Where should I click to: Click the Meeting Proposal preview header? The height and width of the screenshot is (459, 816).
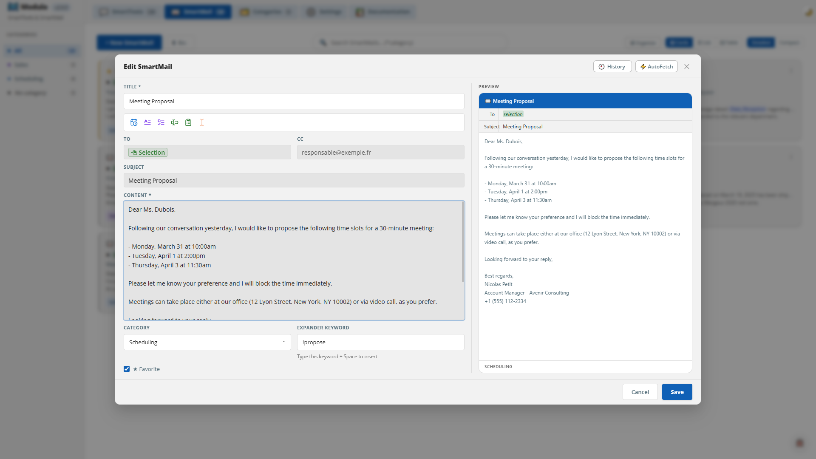click(x=585, y=101)
